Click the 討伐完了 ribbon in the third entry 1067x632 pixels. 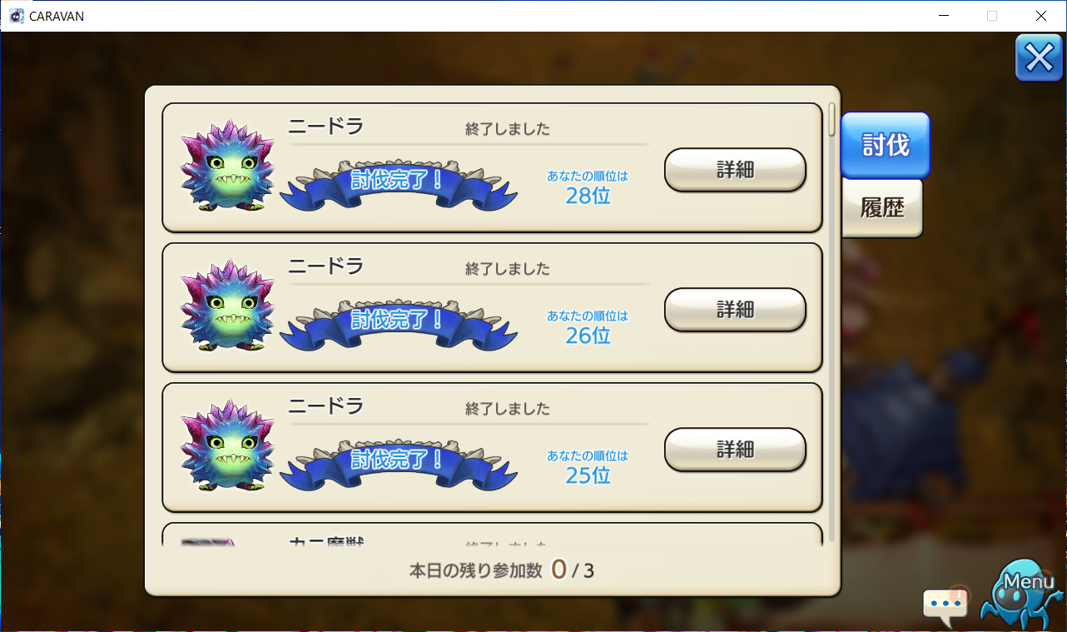pos(398,463)
